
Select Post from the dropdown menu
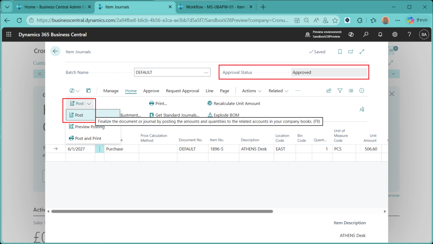point(79,115)
